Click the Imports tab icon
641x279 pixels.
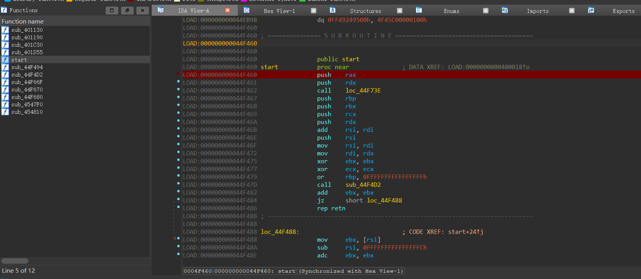[505, 10]
